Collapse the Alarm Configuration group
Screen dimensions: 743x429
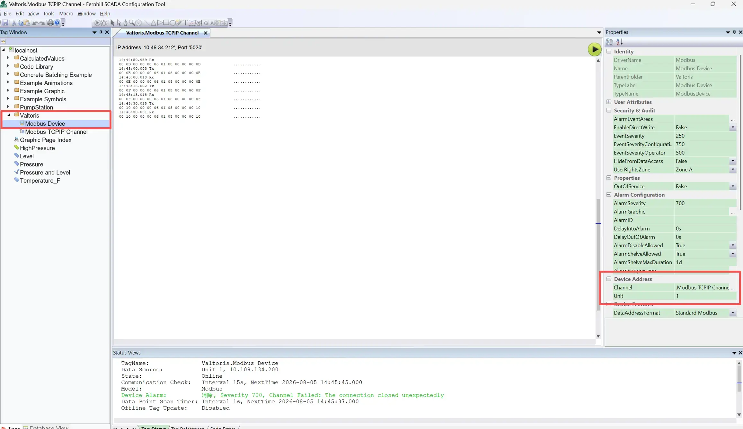pos(609,195)
